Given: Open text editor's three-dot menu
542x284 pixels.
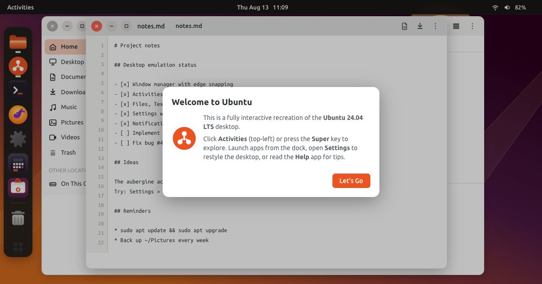Looking at the screenshot, I should pyautogui.click(x=435, y=26).
